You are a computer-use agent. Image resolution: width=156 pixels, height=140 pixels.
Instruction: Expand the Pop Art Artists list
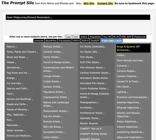tap(53, 116)
